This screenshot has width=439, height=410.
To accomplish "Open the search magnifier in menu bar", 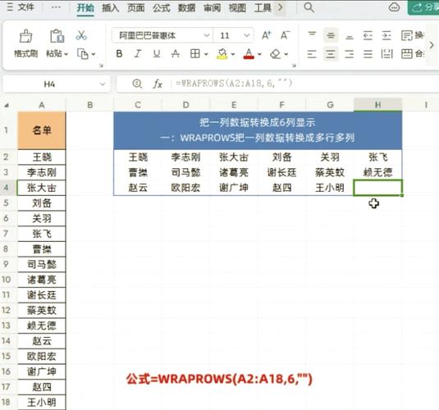I will [x=309, y=7].
